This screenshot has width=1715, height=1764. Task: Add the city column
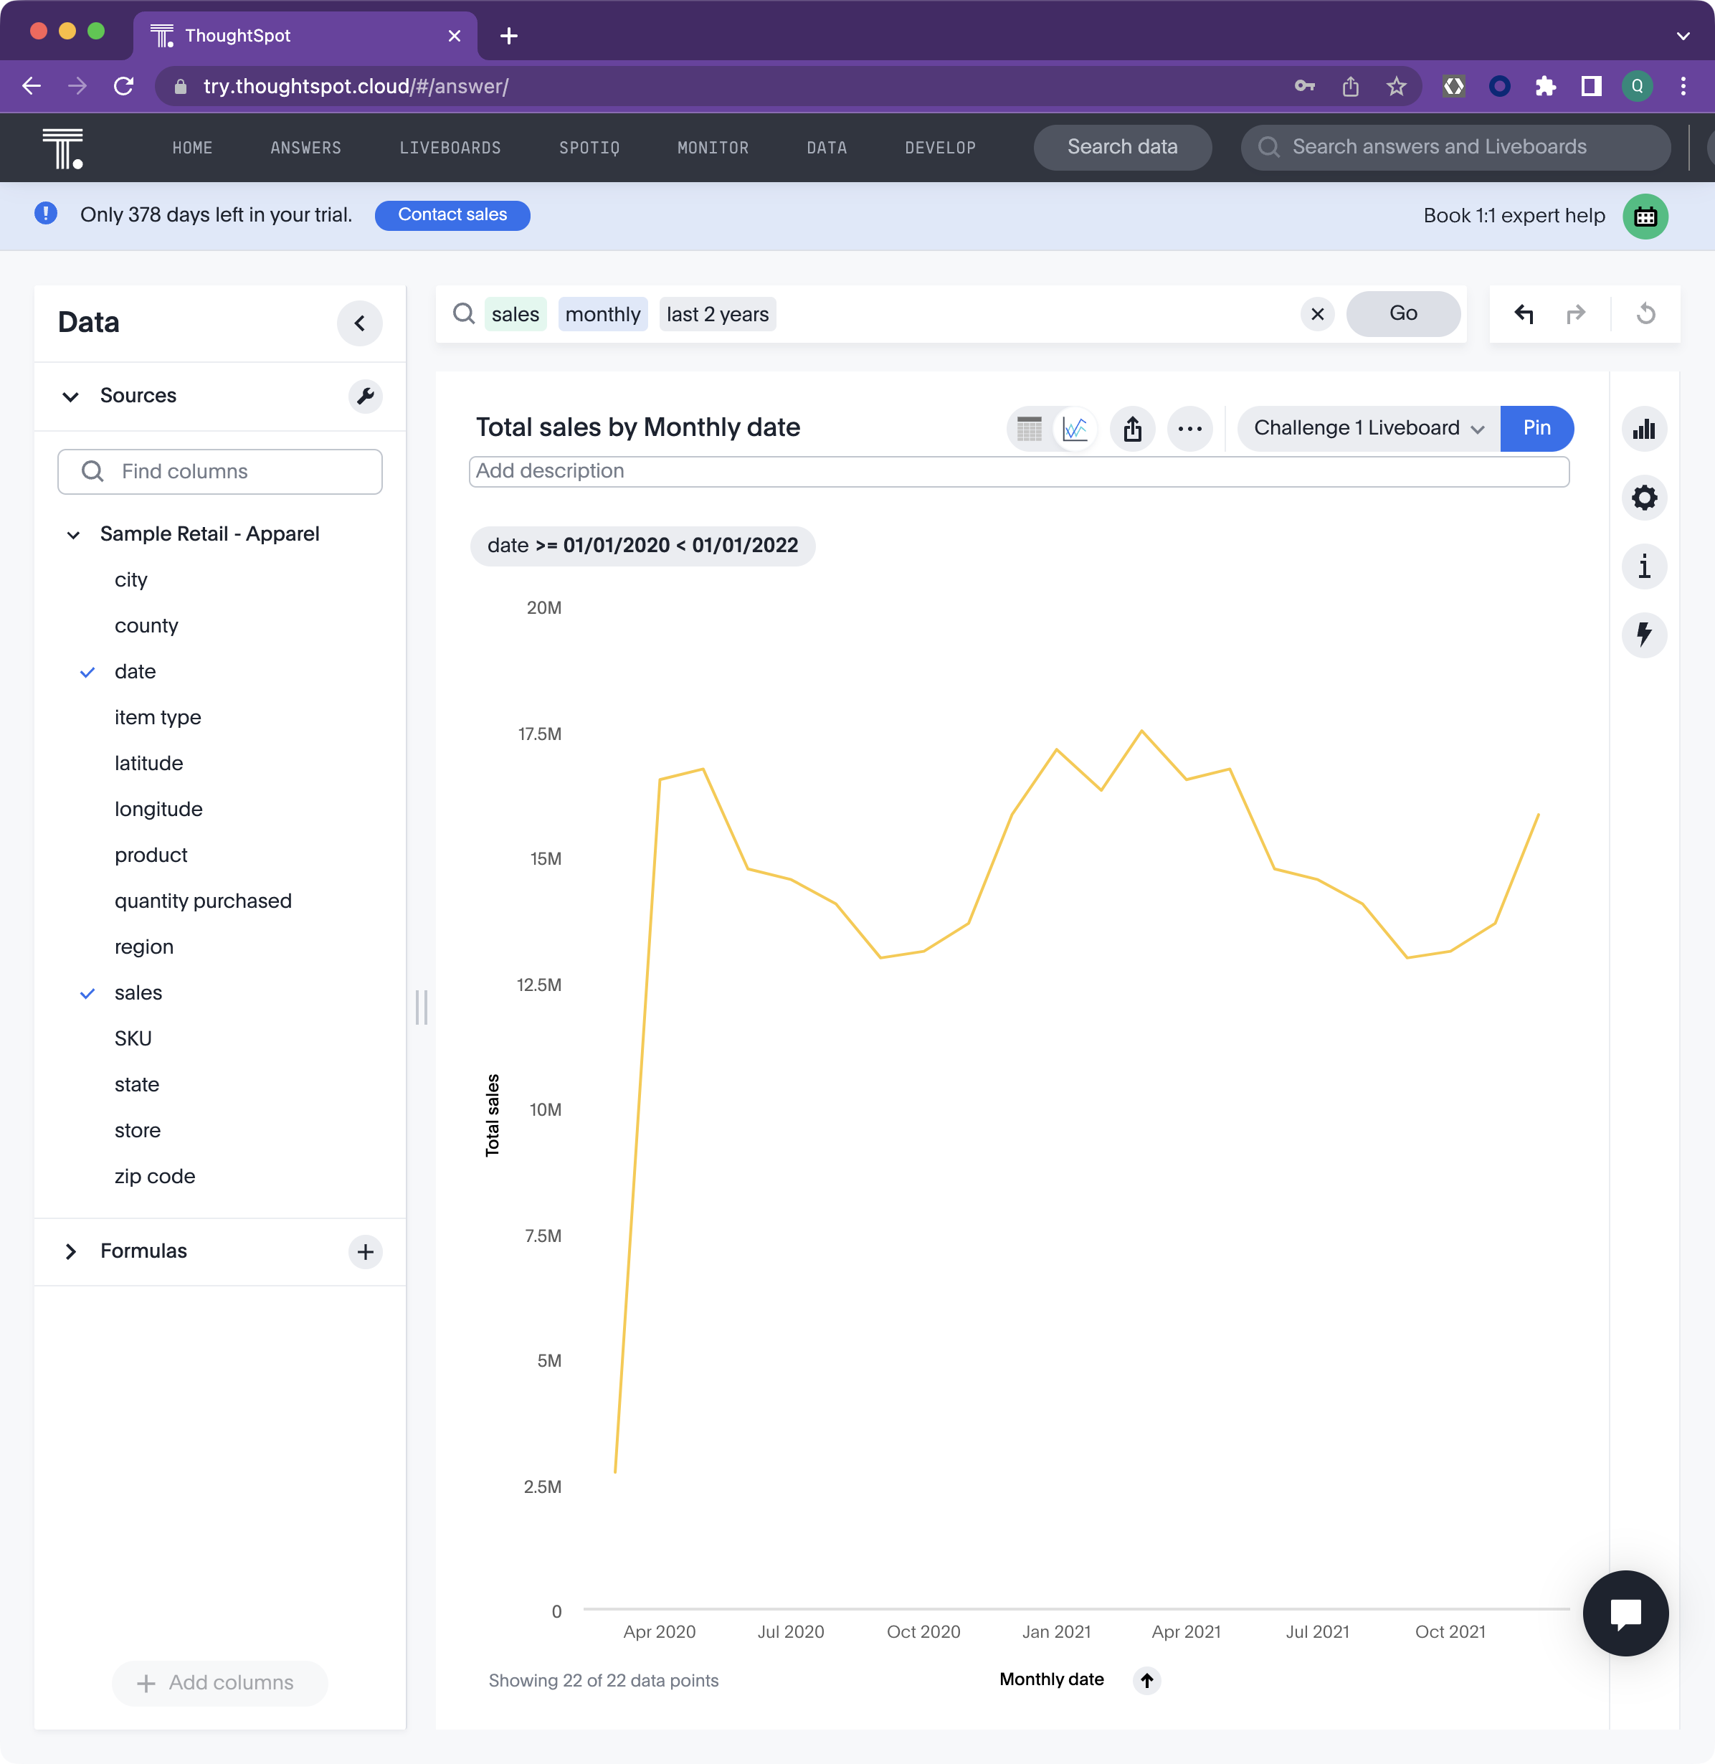click(130, 580)
